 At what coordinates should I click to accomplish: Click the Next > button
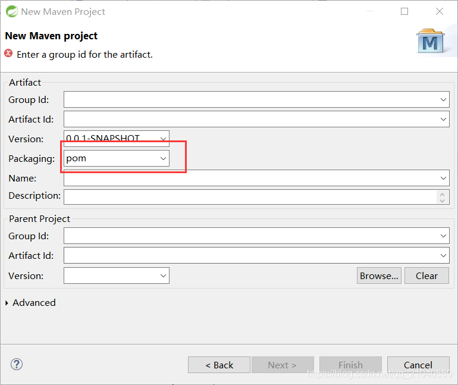[283, 365]
